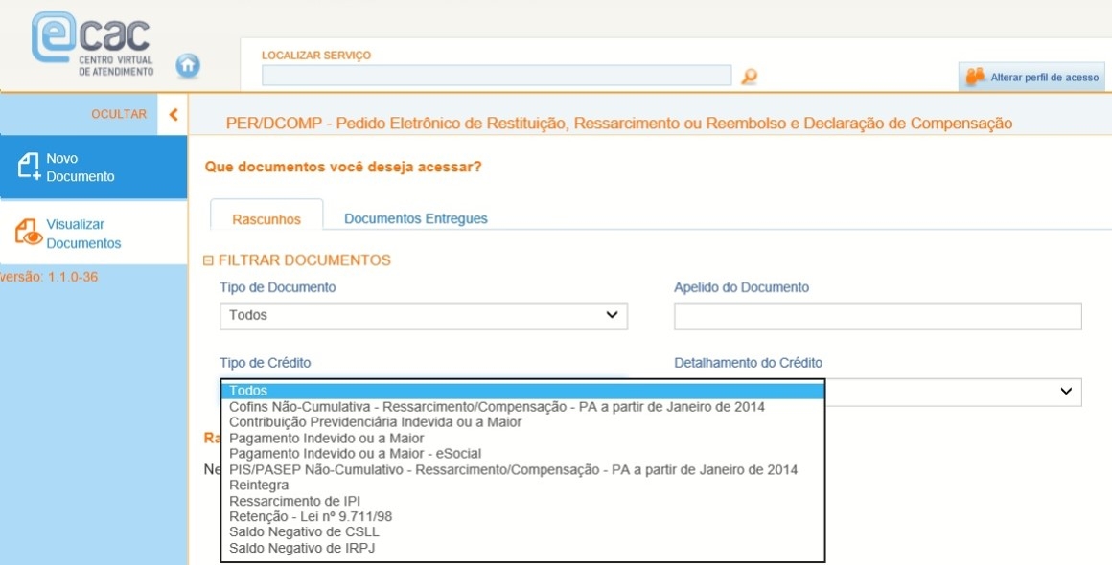The height and width of the screenshot is (565, 1112).
Task: Open the Tipo de Documento dropdown
Action: coord(423,315)
